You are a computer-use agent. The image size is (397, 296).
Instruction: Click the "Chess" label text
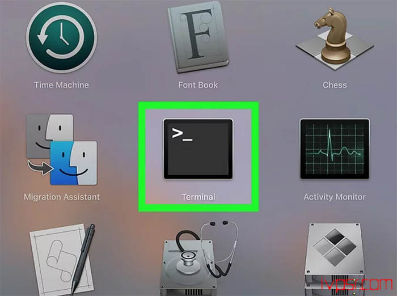335,85
